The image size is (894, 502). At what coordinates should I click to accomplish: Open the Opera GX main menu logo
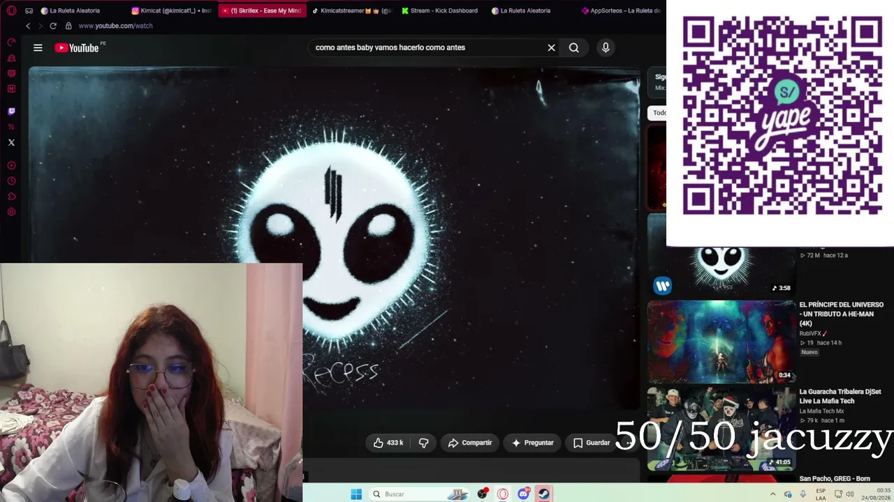pyautogui.click(x=11, y=10)
